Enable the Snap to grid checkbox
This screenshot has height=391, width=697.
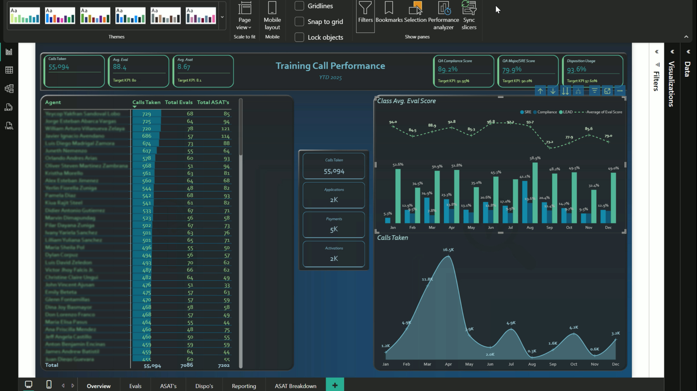tap(299, 21)
